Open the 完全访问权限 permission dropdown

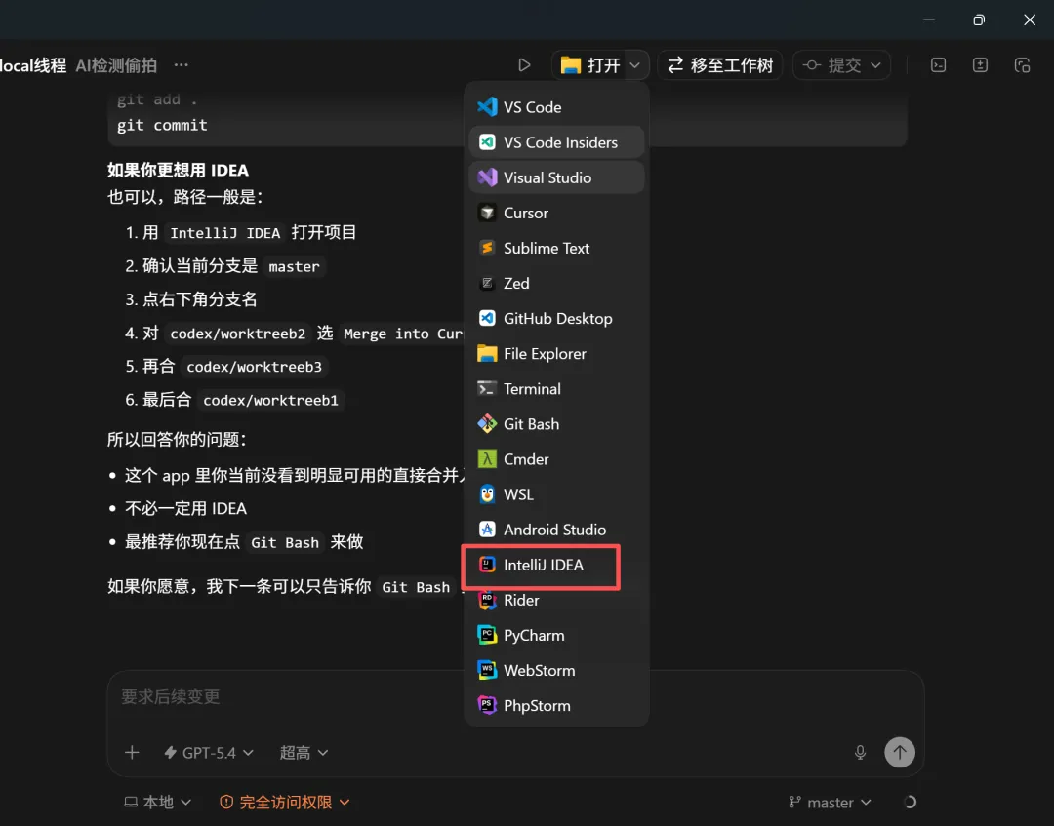coord(285,802)
